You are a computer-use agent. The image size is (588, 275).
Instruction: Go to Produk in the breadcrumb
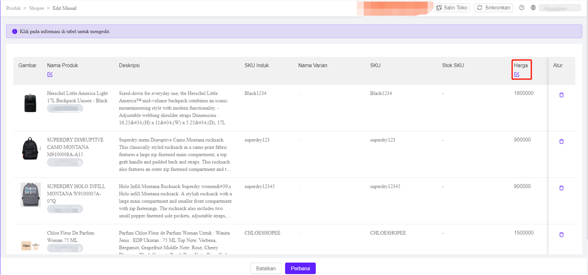tap(13, 8)
